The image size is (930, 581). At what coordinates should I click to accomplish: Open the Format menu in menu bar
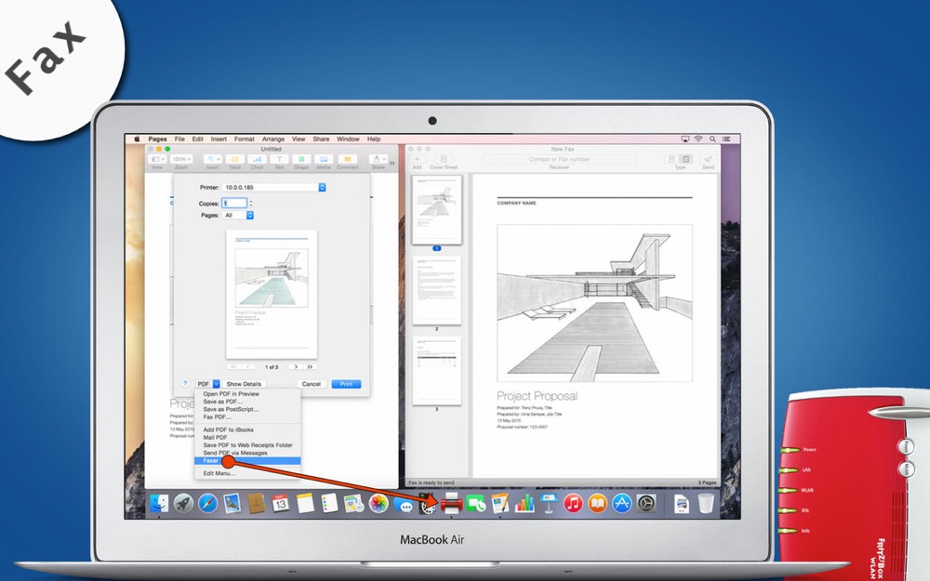[x=245, y=139]
